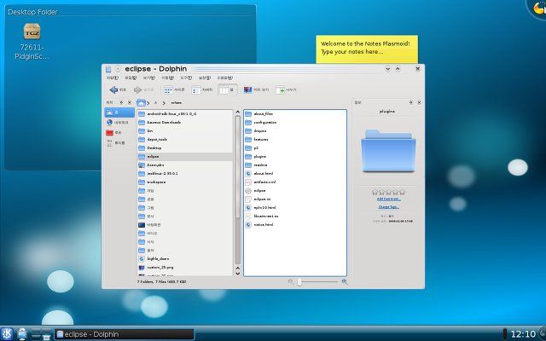Select the red Root folder place
Viewport: 546px width, 341px height.
pos(119,133)
